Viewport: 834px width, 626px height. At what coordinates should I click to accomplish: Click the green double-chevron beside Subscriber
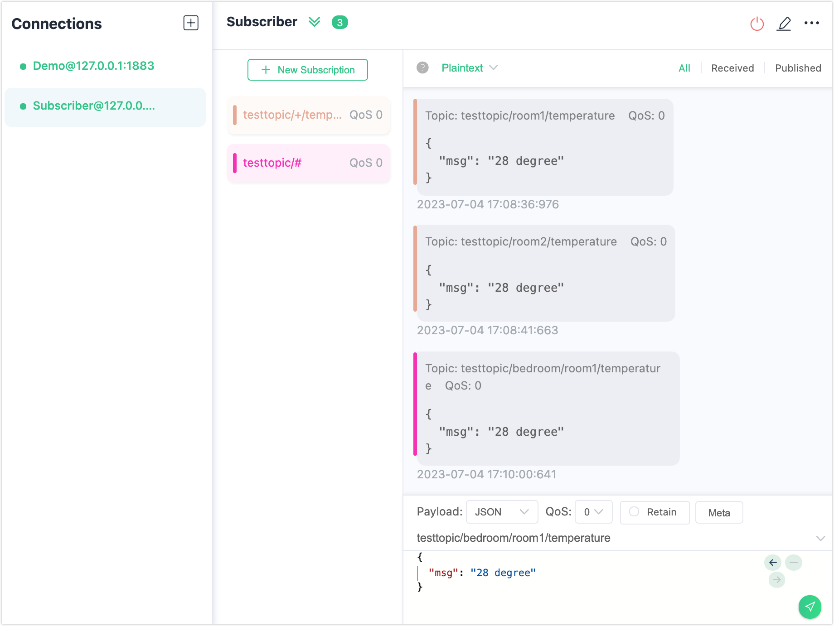[x=314, y=22]
